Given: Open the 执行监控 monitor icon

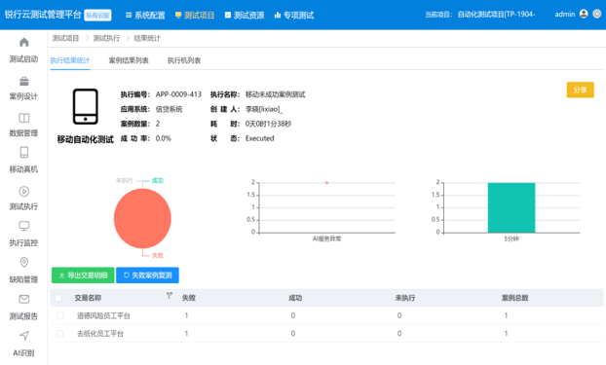Looking at the screenshot, I should pos(24,226).
